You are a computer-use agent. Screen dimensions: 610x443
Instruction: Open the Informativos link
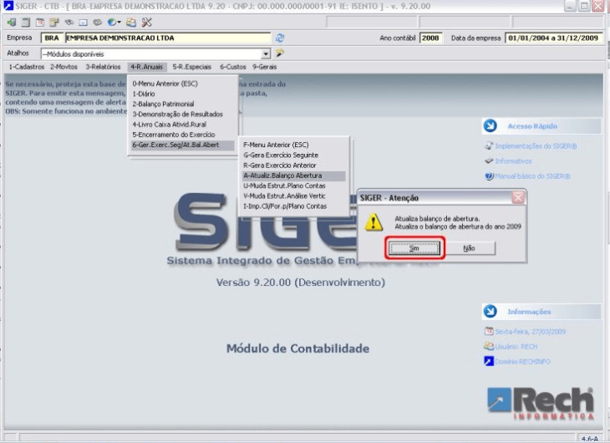[x=513, y=160]
